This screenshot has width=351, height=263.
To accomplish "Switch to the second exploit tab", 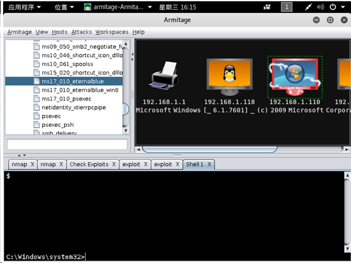I will coord(163,164).
